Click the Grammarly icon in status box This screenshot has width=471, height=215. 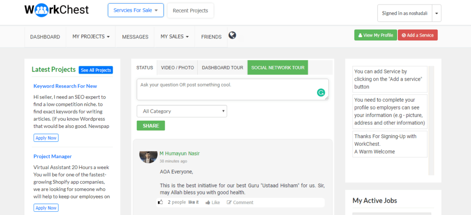tap(321, 93)
